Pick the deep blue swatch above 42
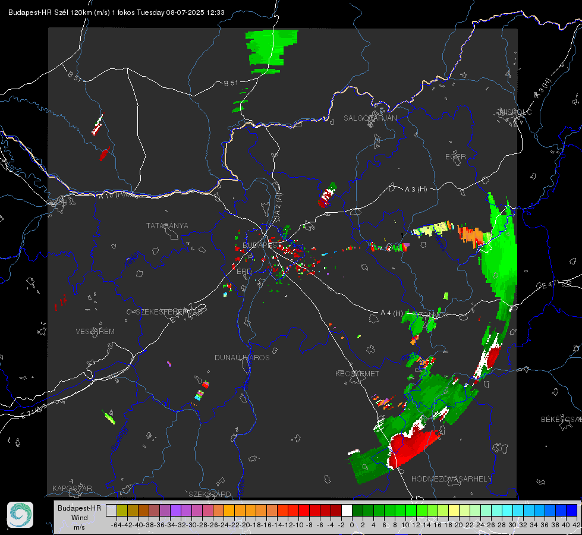 tap(572, 510)
